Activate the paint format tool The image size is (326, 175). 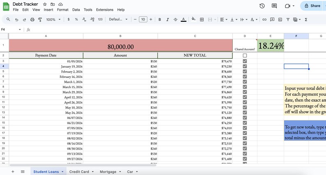(x=40, y=20)
